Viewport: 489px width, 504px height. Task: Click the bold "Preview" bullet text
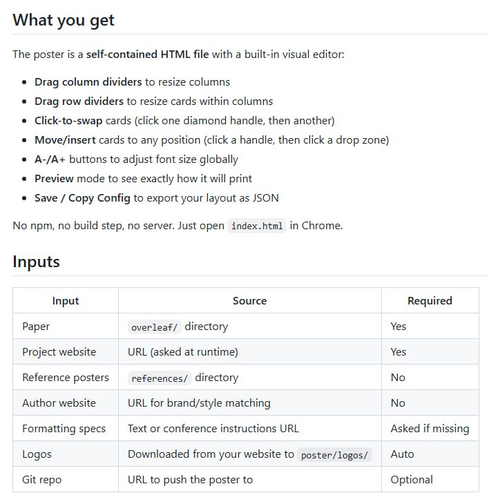(x=54, y=179)
